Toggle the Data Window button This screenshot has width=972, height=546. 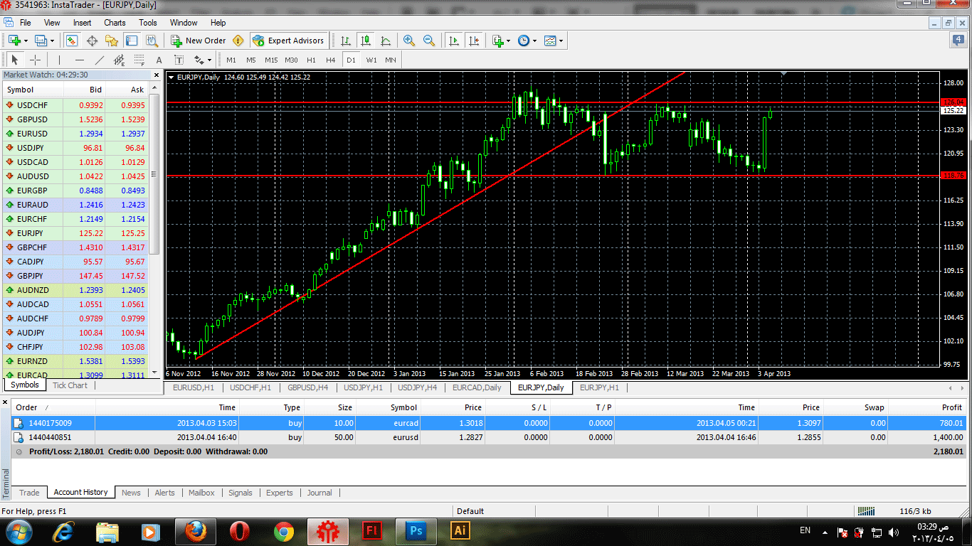[x=92, y=41]
